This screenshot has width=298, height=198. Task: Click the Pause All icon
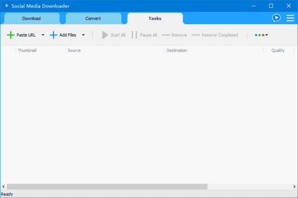coord(134,35)
